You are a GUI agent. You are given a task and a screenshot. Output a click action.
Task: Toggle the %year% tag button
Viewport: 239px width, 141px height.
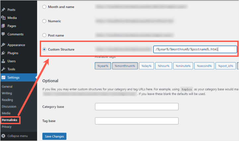click(103, 66)
